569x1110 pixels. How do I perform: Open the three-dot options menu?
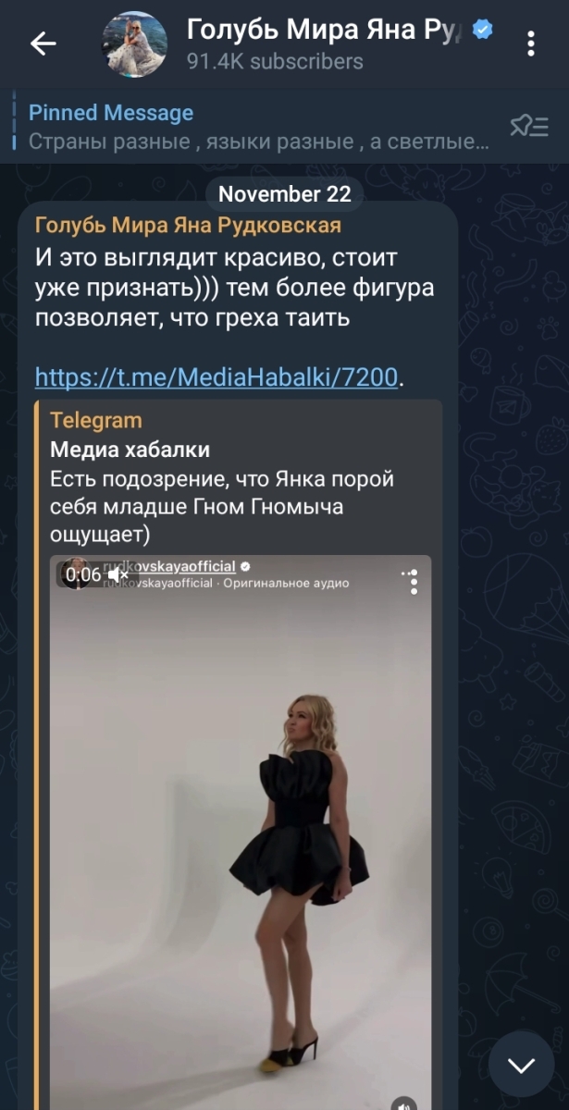click(531, 43)
